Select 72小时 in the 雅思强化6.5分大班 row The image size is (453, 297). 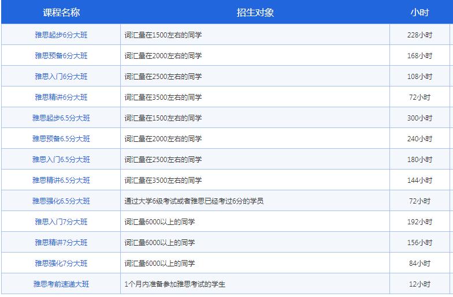point(419,201)
